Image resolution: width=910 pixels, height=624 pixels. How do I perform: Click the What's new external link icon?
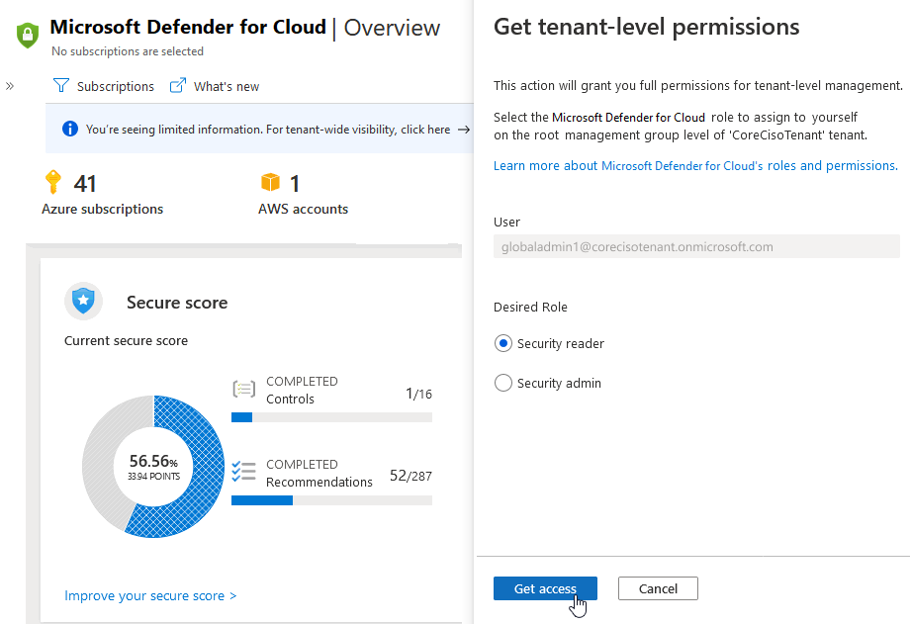point(178,86)
